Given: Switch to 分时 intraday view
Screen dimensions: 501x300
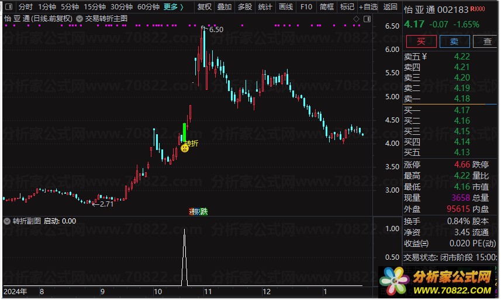Looking at the screenshot, I should tap(26, 6).
